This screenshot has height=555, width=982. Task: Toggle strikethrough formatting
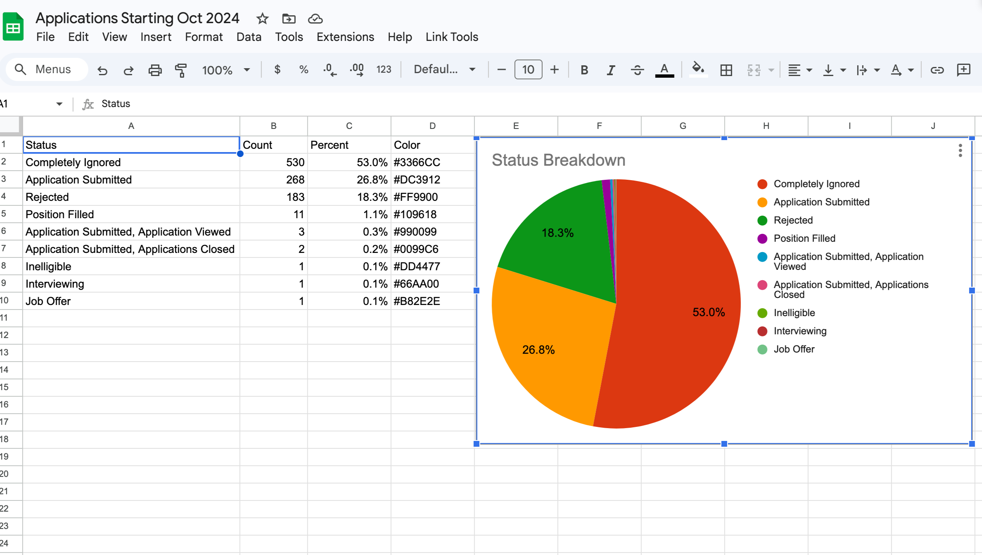coord(637,70)
